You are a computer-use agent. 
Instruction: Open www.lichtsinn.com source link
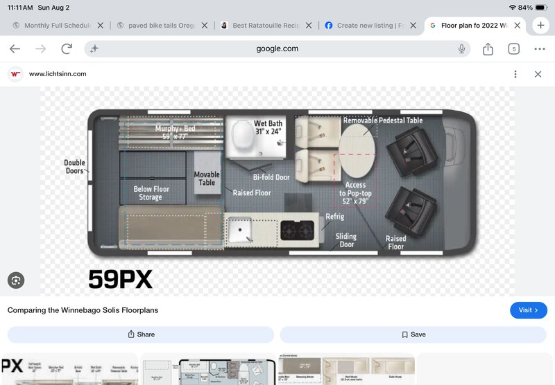click(x=58, y=74)
